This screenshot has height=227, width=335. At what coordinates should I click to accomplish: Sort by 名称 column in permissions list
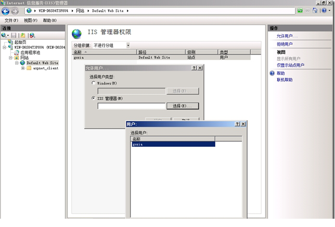pyautogui.click(x=104, y=52)
